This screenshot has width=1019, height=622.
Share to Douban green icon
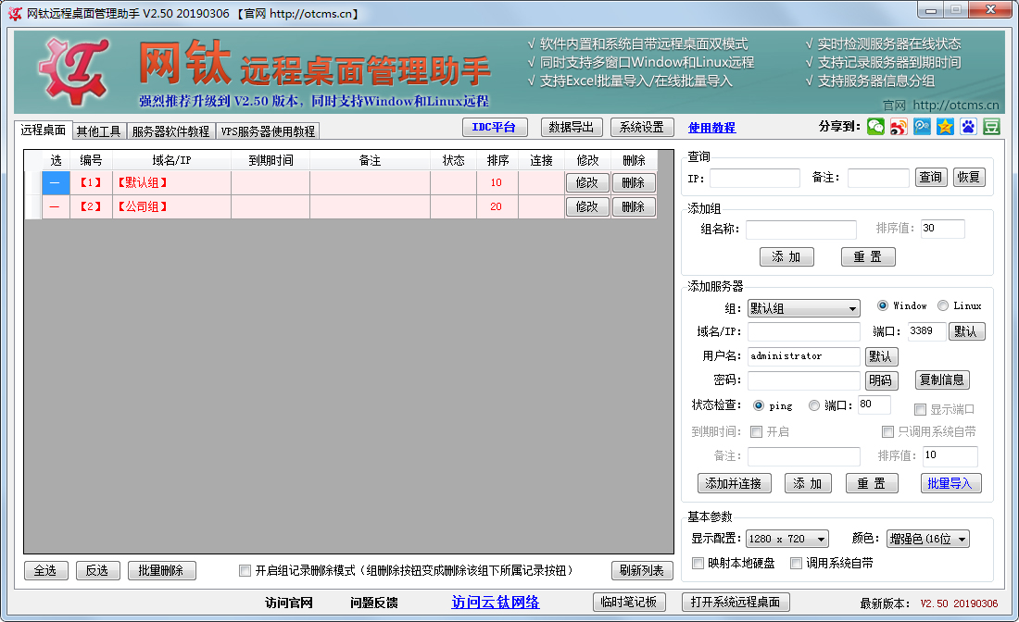[991, 127]
